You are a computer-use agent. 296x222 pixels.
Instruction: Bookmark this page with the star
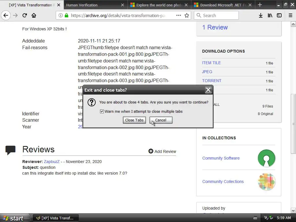(x=187, y=16)
